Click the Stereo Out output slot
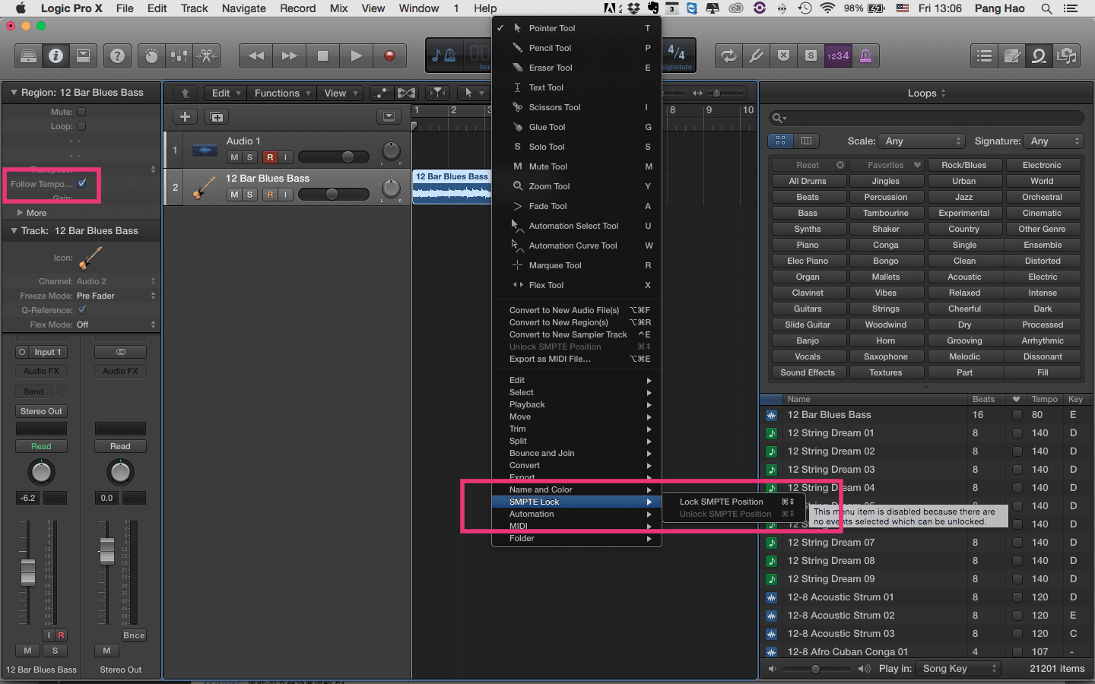 point(41,411)
